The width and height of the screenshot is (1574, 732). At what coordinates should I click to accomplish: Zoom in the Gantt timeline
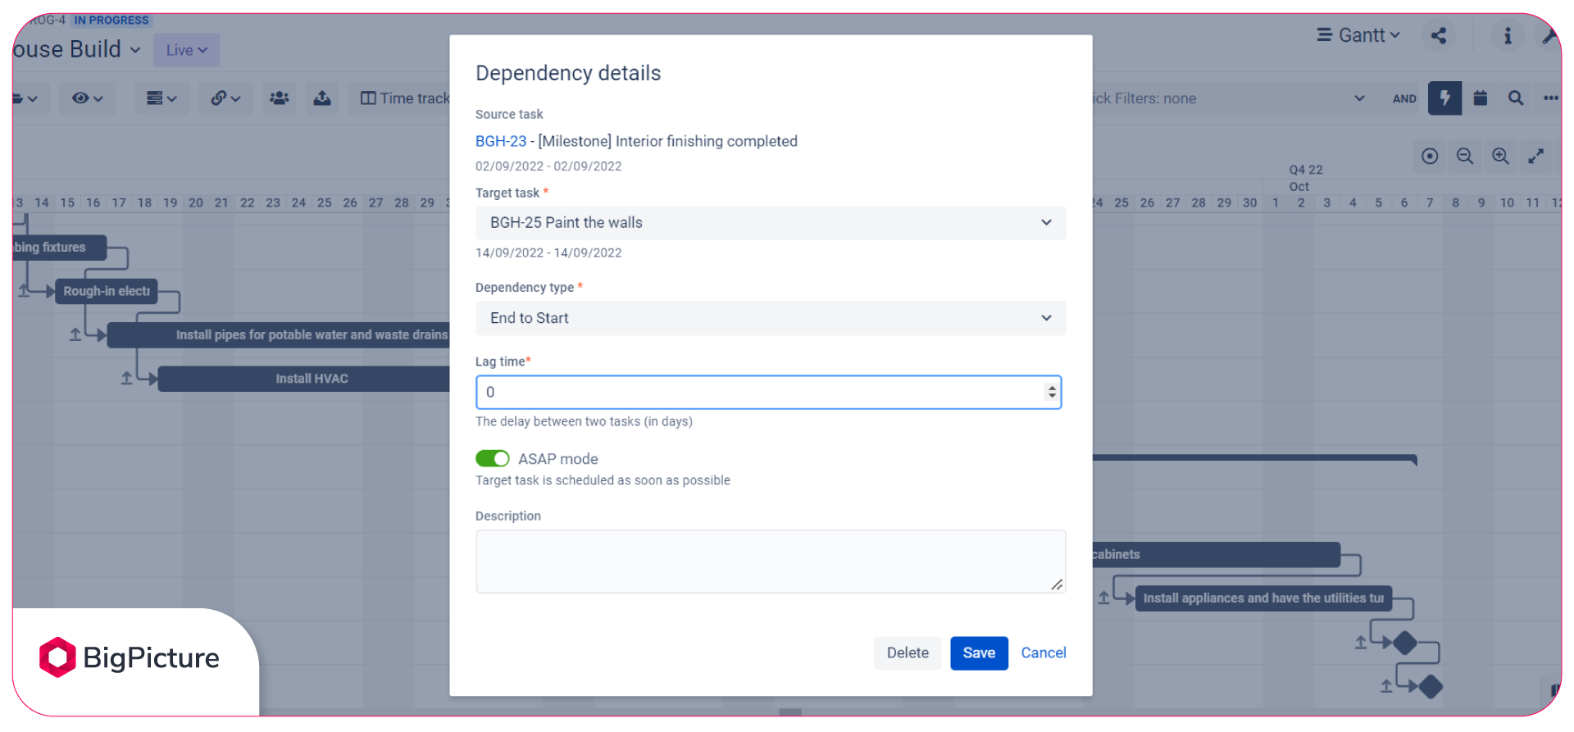pyautogui.click(x=1500, y=156)
